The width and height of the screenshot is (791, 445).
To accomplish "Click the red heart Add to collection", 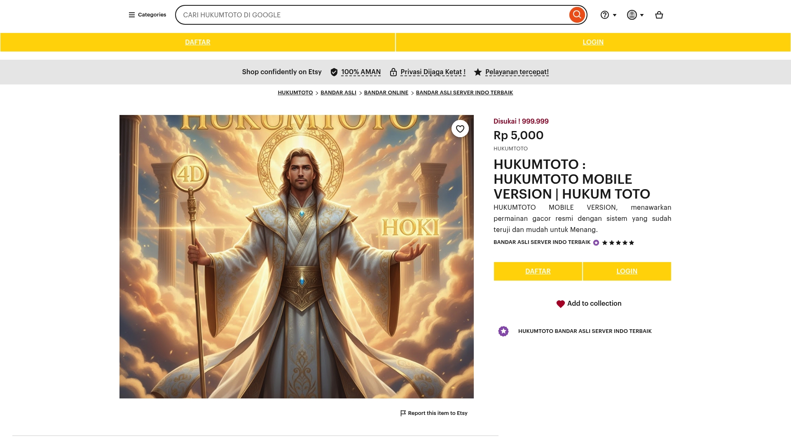I will click(x=560, y=304).
